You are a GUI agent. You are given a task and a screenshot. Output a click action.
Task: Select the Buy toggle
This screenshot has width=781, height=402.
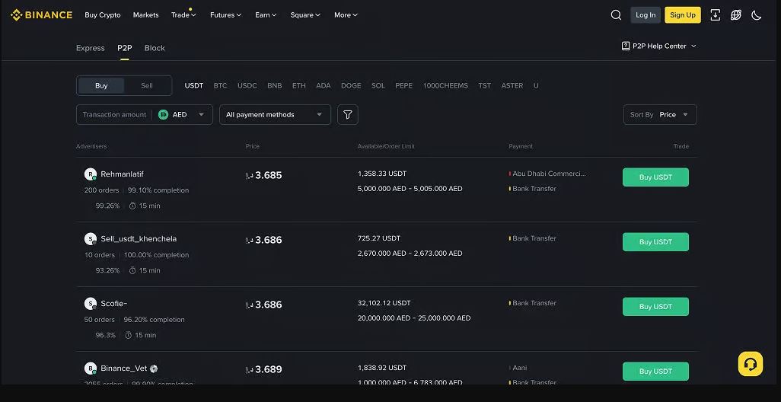tap(101, 86)
